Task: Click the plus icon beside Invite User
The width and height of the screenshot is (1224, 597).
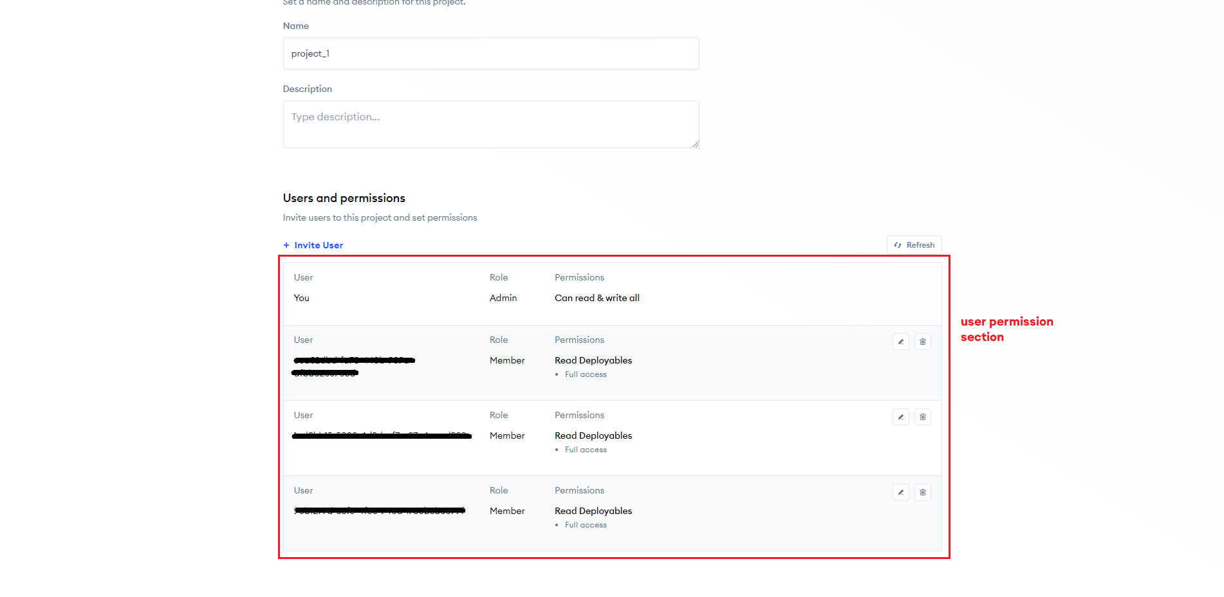Action: pos(286,245)
